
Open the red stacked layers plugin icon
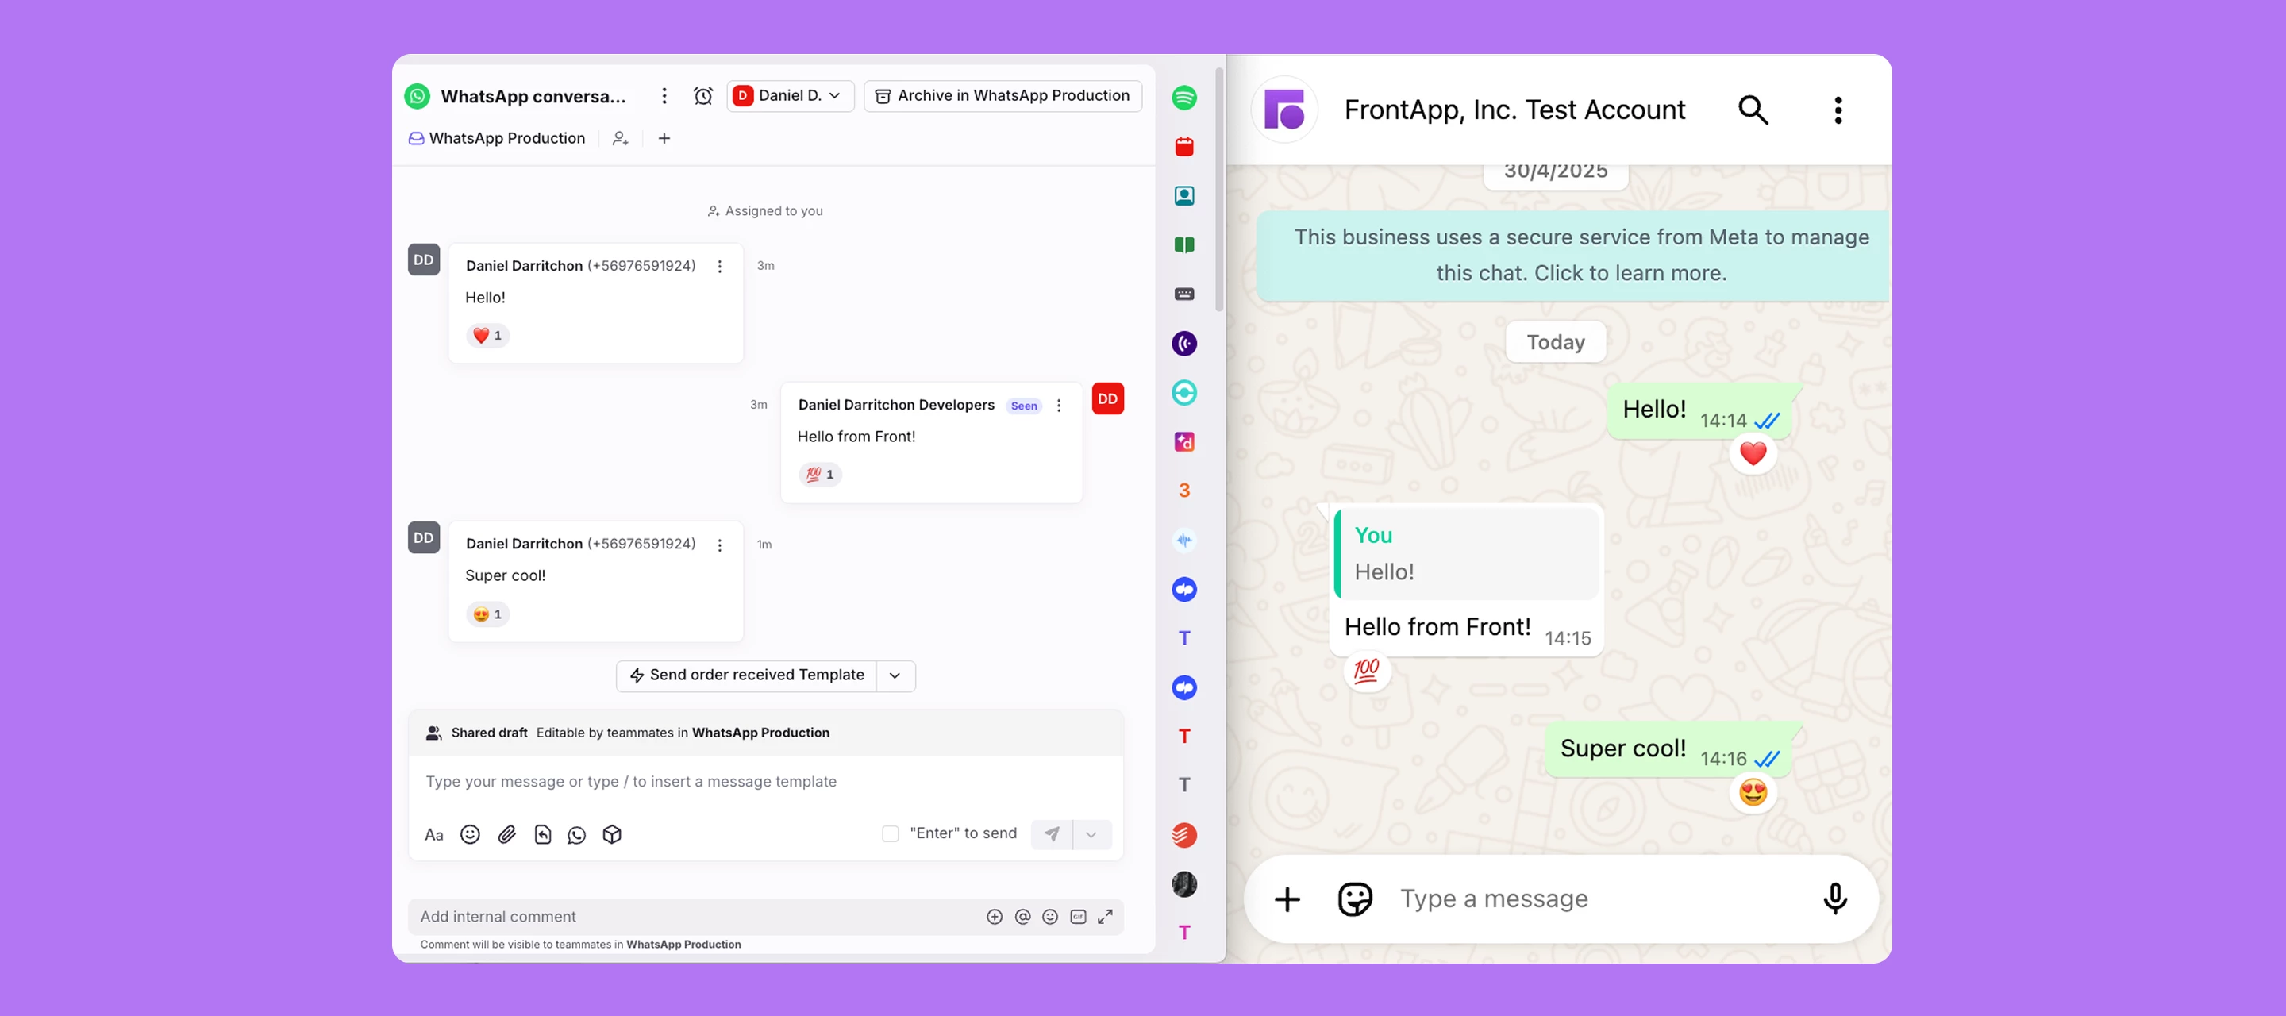click(x=1183, y=834)
